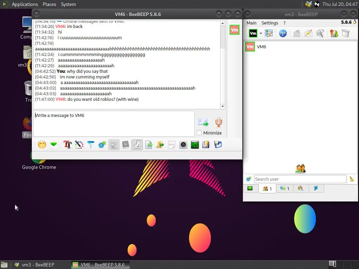Record a voice message with microphone icon
359x269 pixels.
[x=219, y=122]
